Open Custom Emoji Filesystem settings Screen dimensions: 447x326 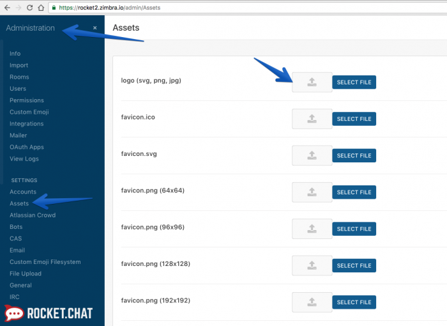click(45, 262)
